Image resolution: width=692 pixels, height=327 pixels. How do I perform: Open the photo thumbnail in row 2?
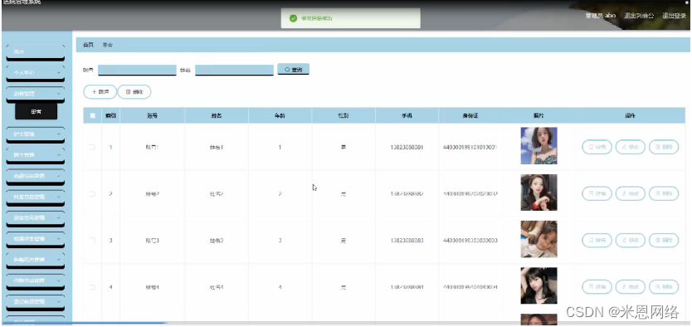point(538,193)
